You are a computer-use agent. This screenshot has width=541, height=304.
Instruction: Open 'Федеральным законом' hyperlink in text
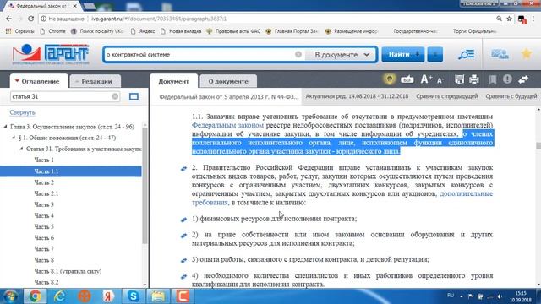point(227,125)
